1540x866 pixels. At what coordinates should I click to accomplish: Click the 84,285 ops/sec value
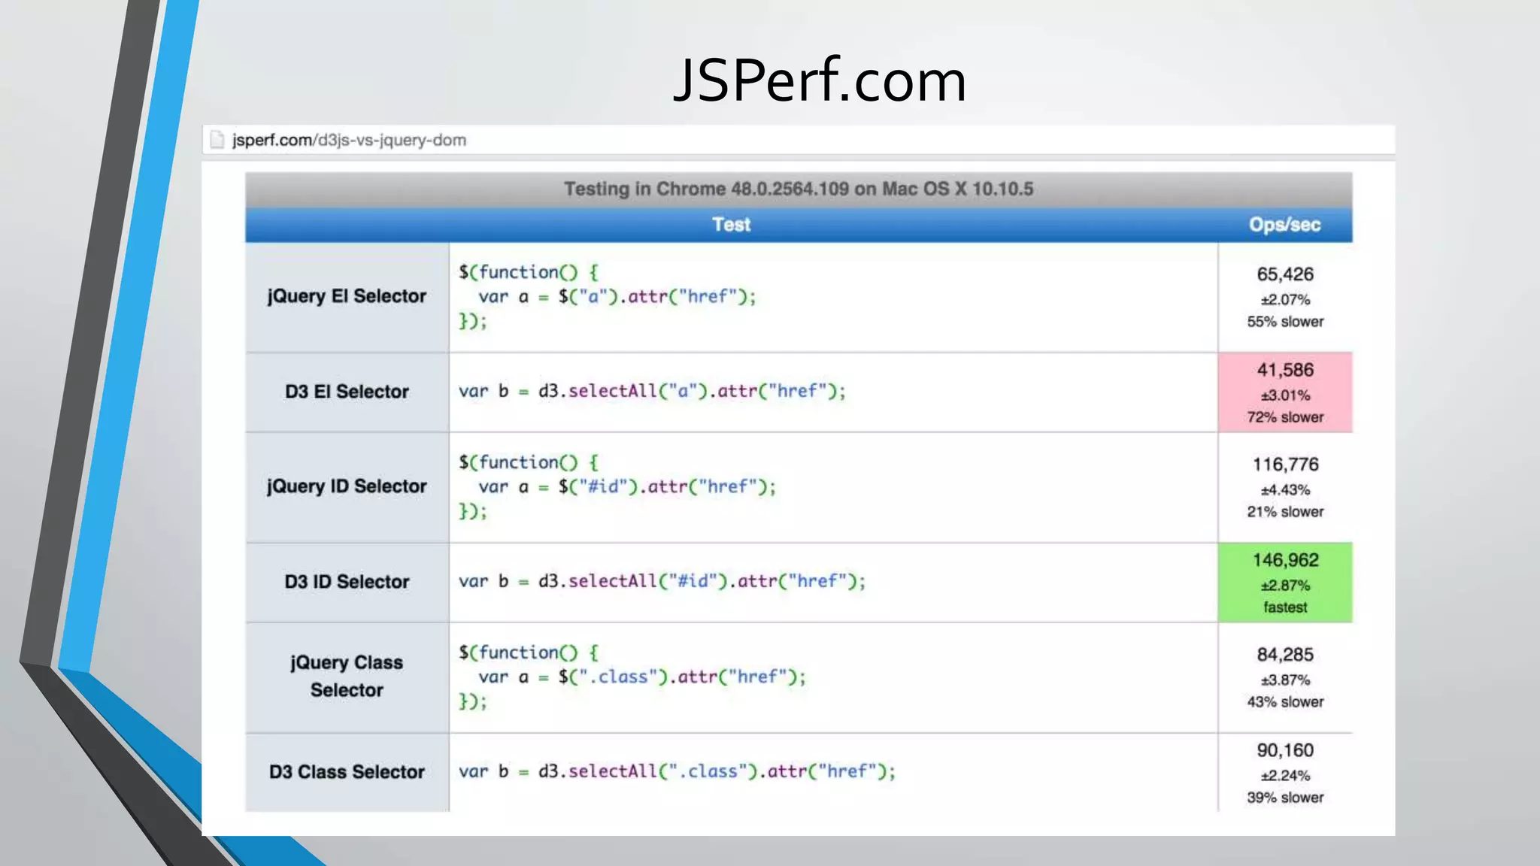point(1285,655)
